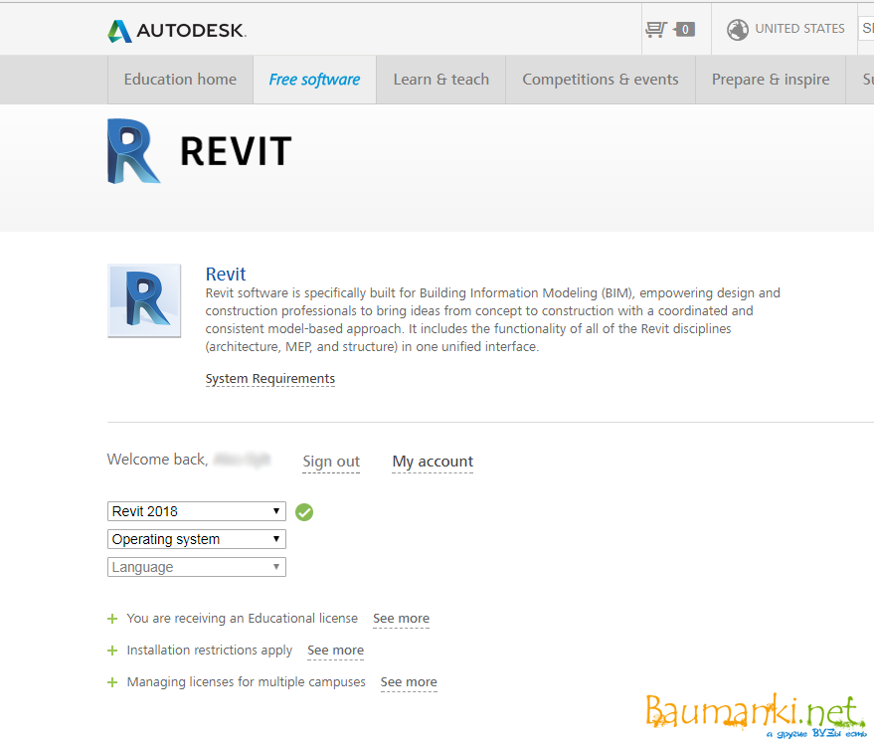874x746 pixels.
Task: Open the Learn & teach tab
Action: tap(440, 80)
